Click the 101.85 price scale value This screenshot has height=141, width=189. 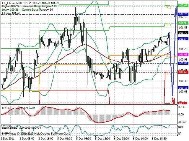coord(183,28)
